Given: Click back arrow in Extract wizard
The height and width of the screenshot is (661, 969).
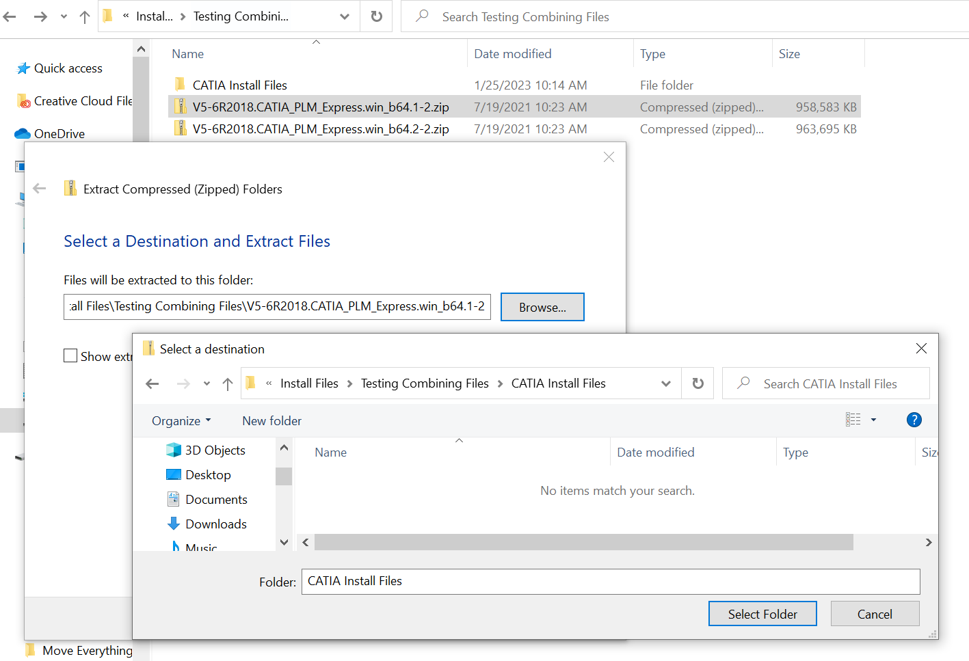Looking at the screenshot, I should 40,189.
